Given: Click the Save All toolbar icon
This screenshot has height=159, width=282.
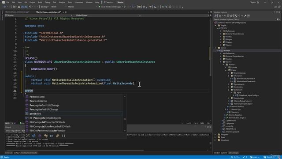Looking at the screenshot, I should pos(26,7).
